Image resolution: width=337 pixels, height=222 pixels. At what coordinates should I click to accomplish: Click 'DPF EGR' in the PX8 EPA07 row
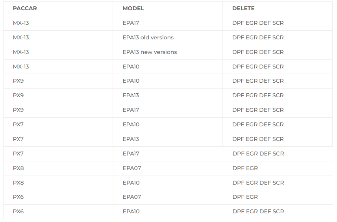(245, 168)
